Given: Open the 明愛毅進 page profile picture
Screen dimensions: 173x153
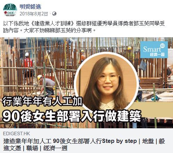Looking at the screenshot, I should [10, 10].
